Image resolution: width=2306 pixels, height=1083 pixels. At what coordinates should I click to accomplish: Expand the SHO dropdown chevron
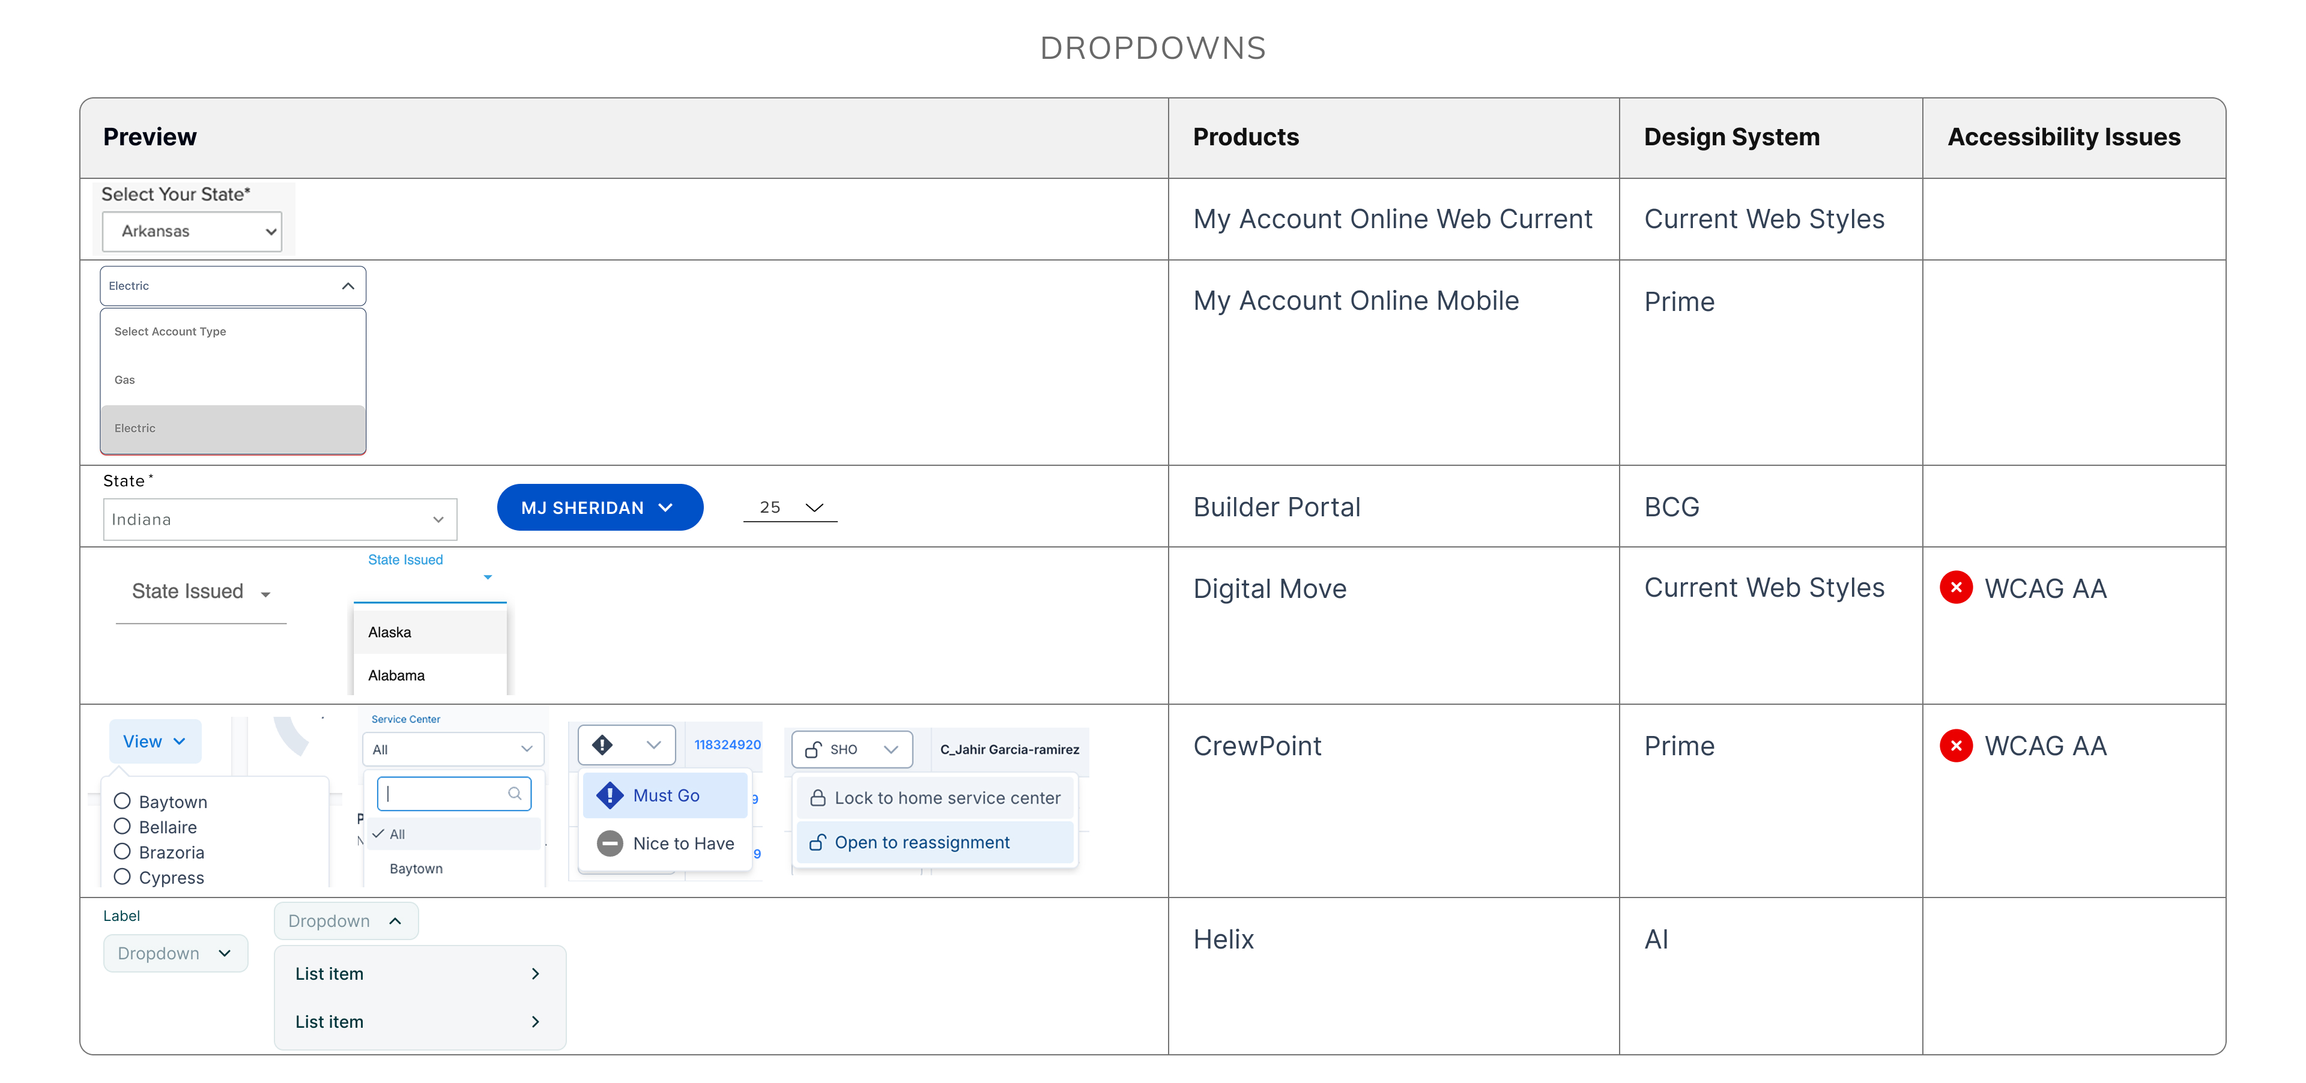(x=891, y=750)
